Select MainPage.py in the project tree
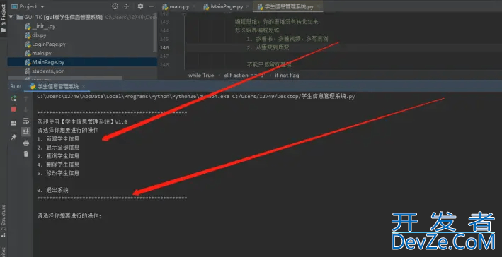The image size is (502, 257). pos(82,62)
